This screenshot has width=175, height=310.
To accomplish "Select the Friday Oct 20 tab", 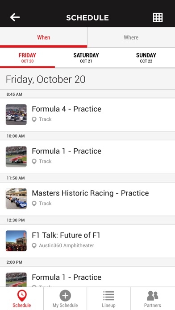I will pos(27,58).
